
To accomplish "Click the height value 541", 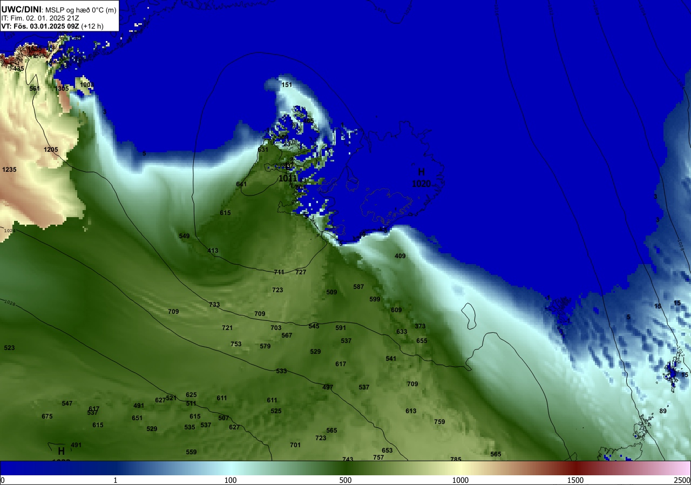I will [391, 359].
